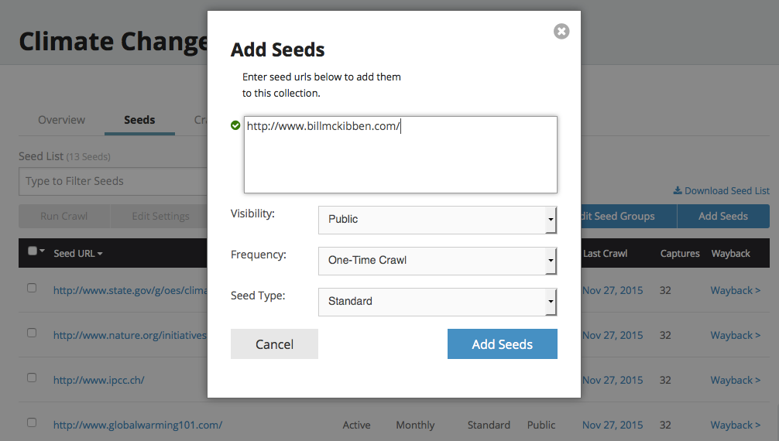Toggle the select-all seeds header checkbox

click(32, 251)
